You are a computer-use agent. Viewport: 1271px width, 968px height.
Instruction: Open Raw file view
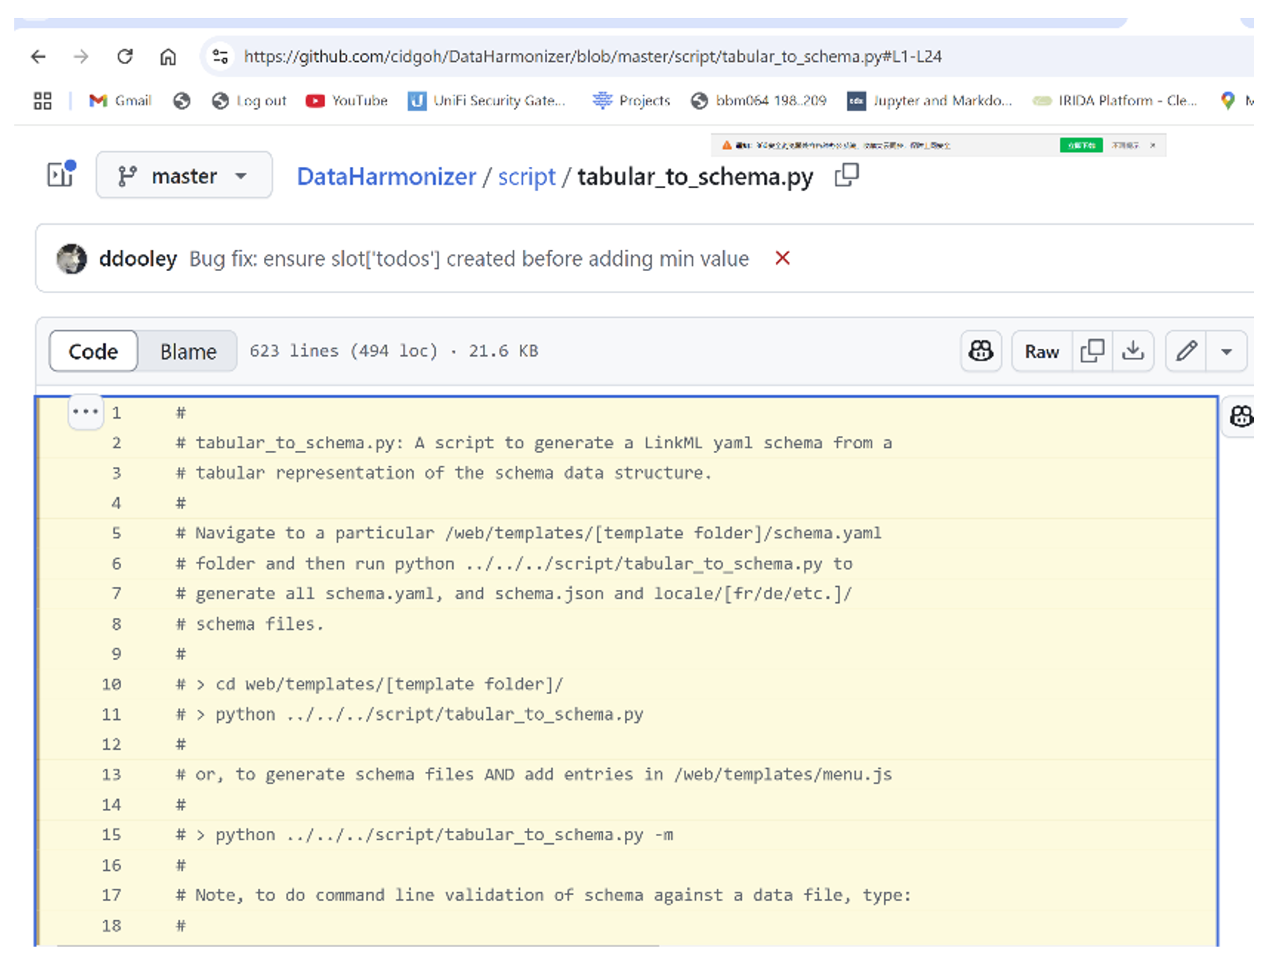(x=1042, y=351)
